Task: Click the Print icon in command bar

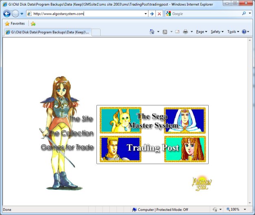Action: tap(185, 32)
